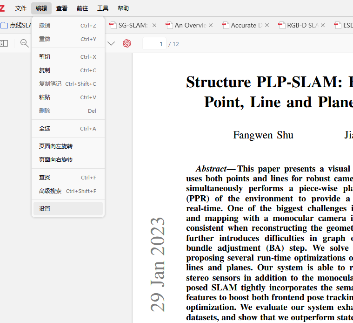Image resolution: width=353 pixels, height=323 pixels.
Task: Click the PDF icon on the SG-SLAM tab
Action: [x=113, y=25]
